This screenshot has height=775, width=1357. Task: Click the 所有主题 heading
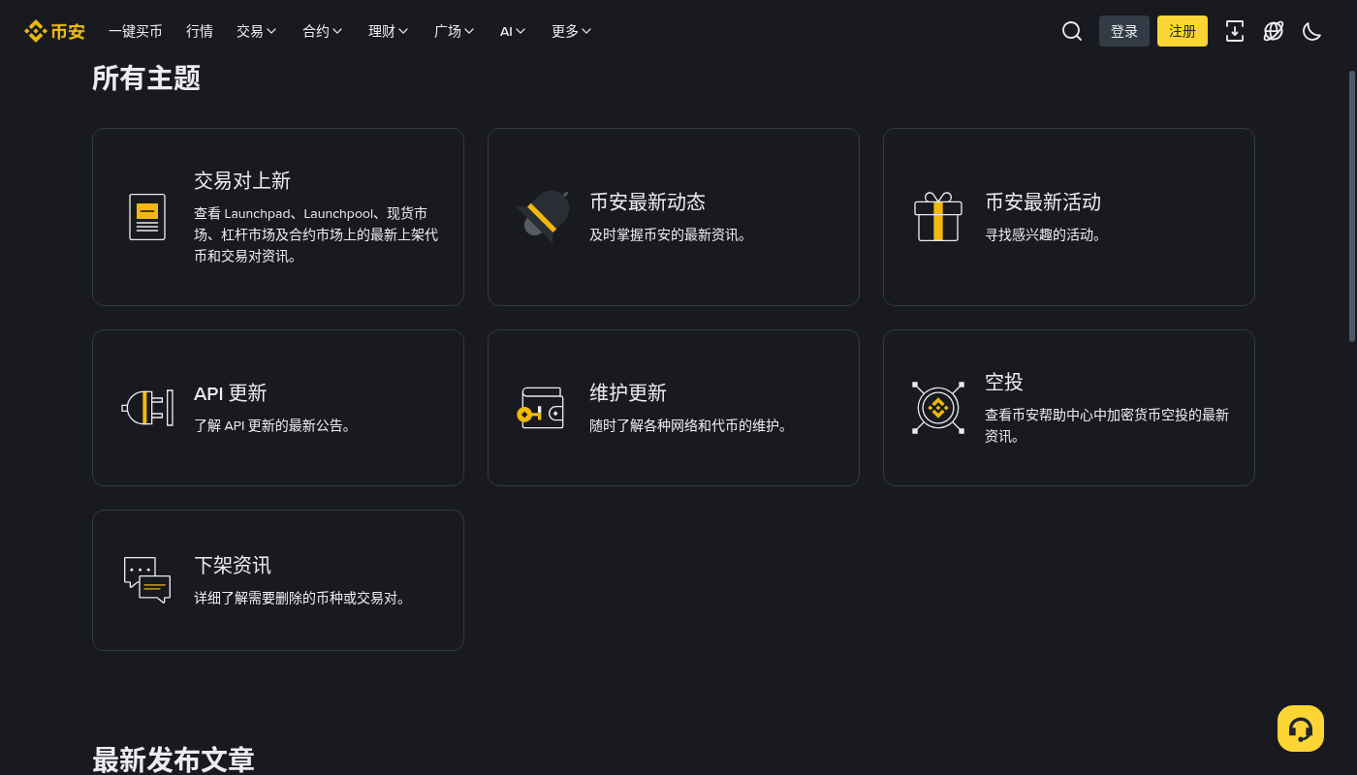pos(146,77)
